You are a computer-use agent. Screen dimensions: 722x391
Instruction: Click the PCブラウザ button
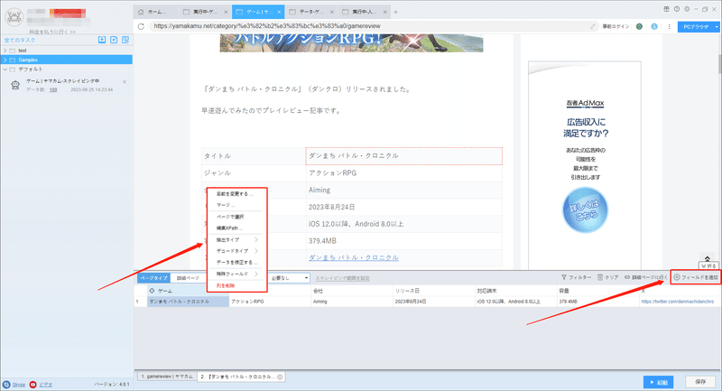point(696,27)
